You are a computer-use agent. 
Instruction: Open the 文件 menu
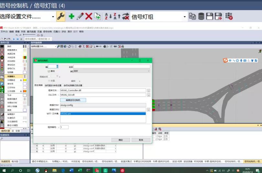[4, 31]
